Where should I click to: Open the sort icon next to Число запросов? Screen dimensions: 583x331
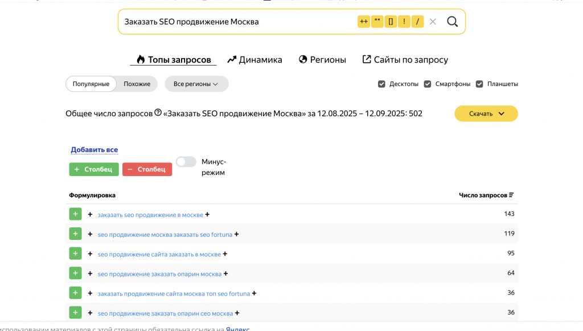[x=512, y=194]
